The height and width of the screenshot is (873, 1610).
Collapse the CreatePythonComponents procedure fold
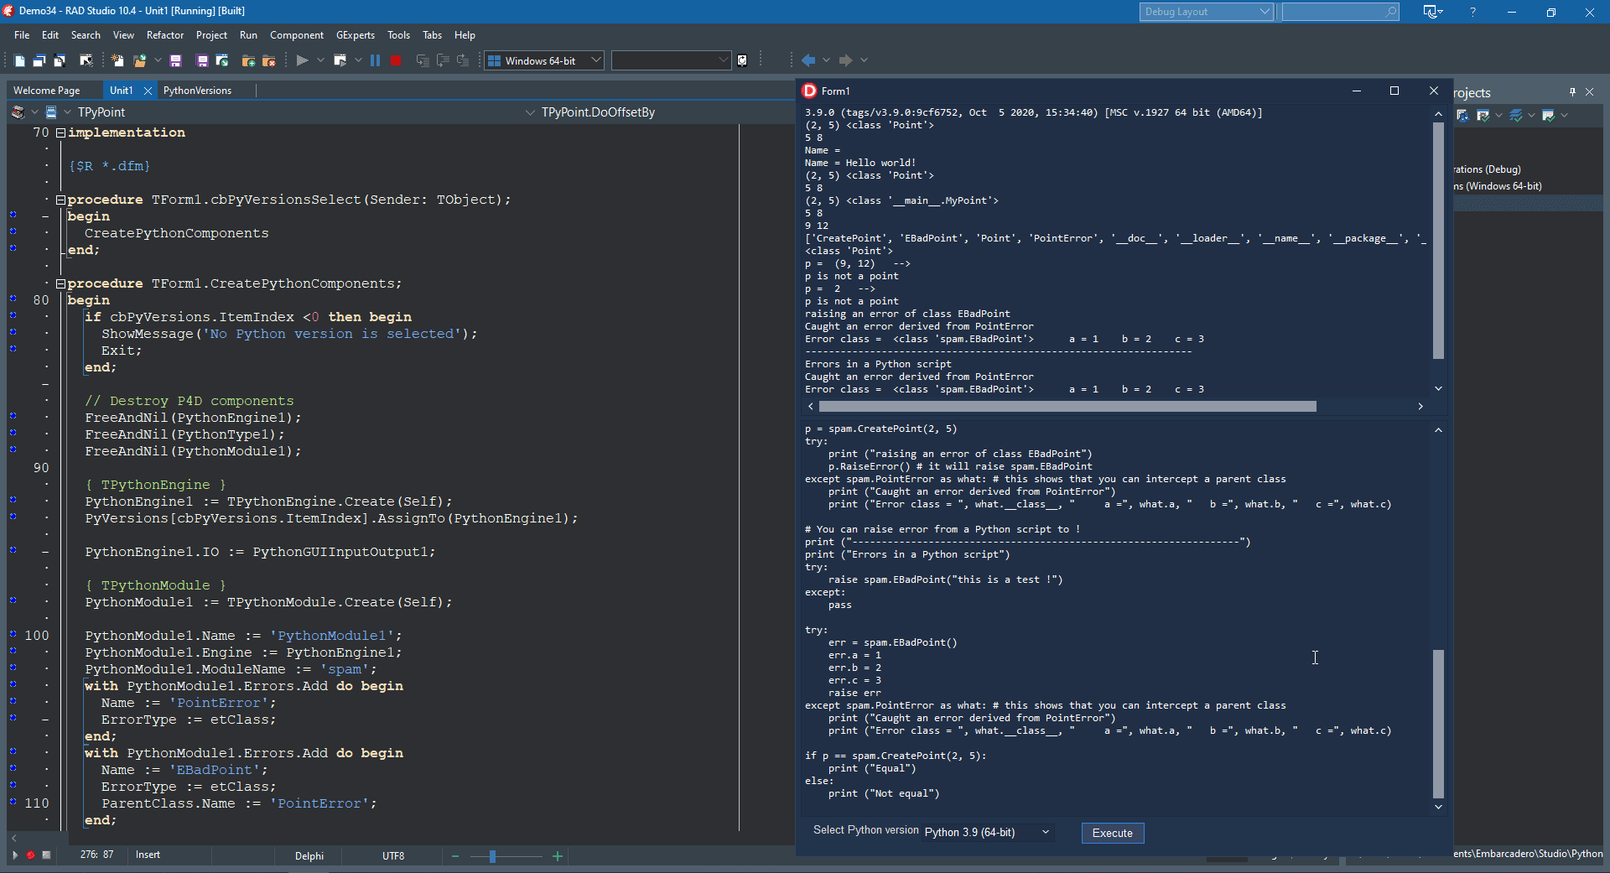tap(60, 283)
